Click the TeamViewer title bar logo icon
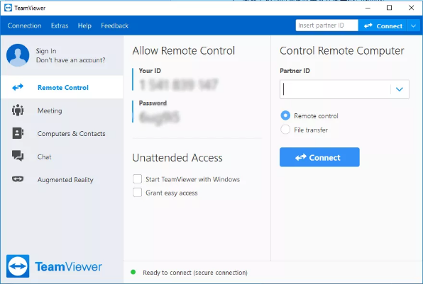The width and height of the screenshot is (423, 284). tap(8, 8)
